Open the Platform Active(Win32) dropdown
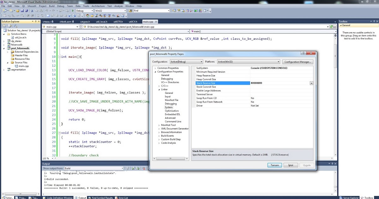This screenshot has width=379, height=199. (278, 62)
